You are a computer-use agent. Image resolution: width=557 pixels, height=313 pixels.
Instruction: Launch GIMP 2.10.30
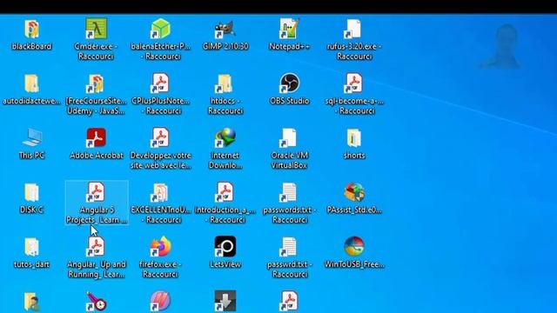tap(225, 29)
